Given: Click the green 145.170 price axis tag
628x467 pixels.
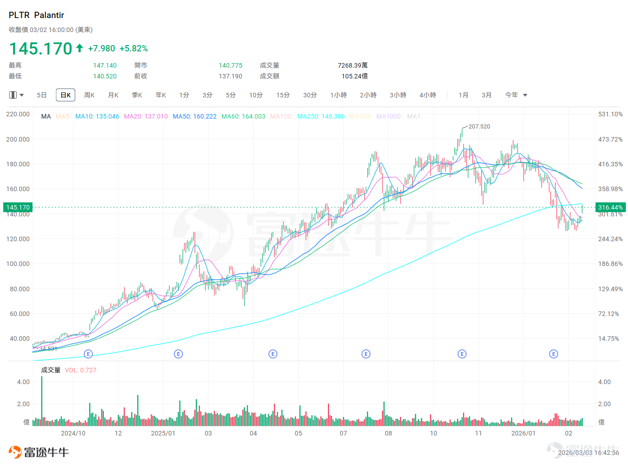Looking at the screenshot, I should point(18,207).
